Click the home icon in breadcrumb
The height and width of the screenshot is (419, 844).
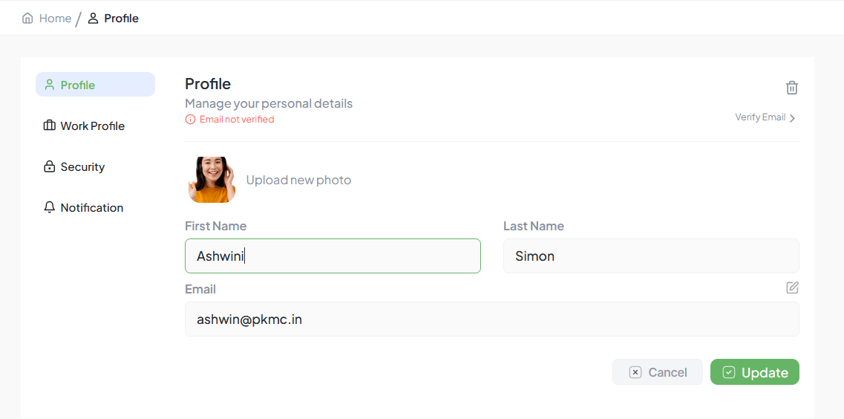pyautogui.click(x=27, y=19)
